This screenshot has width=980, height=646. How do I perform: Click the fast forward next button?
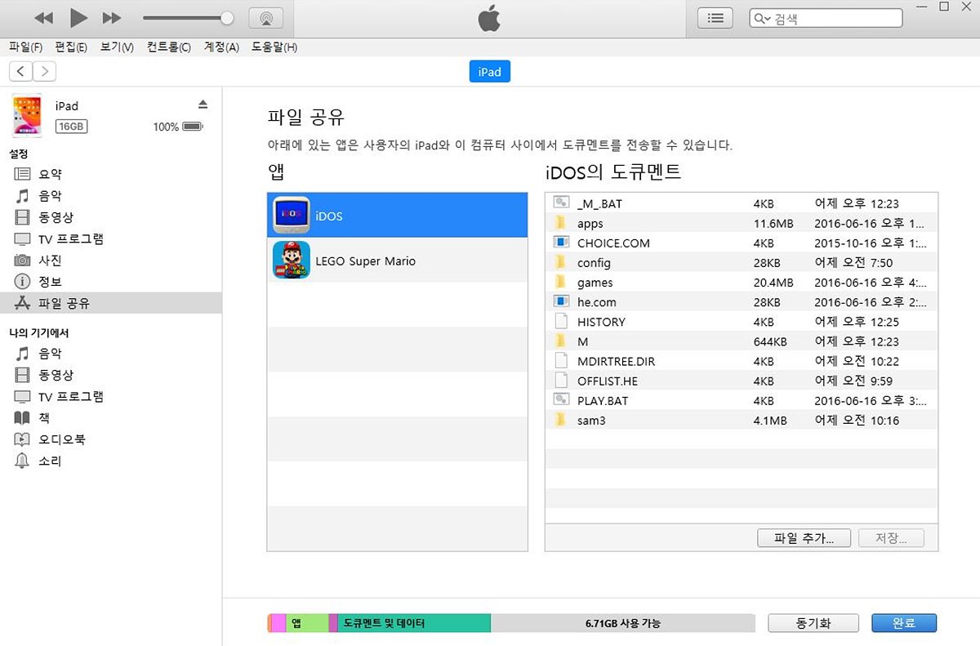(x=112, y=17)
